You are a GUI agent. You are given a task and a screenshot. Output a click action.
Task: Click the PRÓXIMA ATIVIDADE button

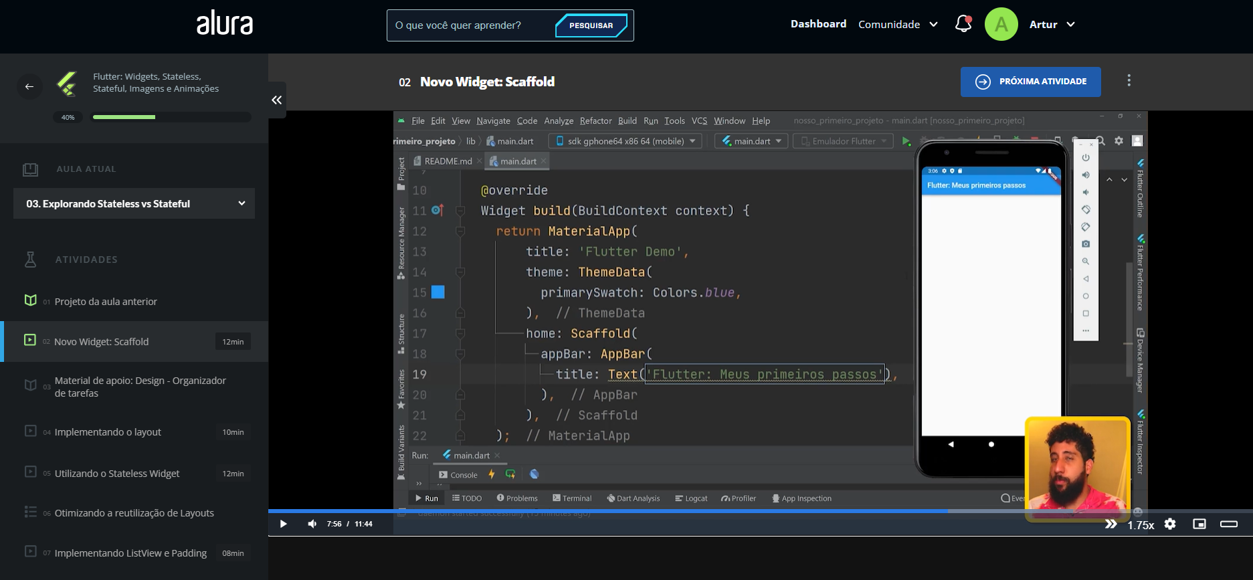[1030, 82]
